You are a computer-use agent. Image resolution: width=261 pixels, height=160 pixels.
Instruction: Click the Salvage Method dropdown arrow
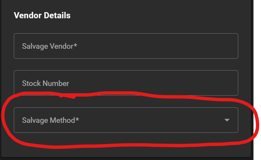coord(227,120)
